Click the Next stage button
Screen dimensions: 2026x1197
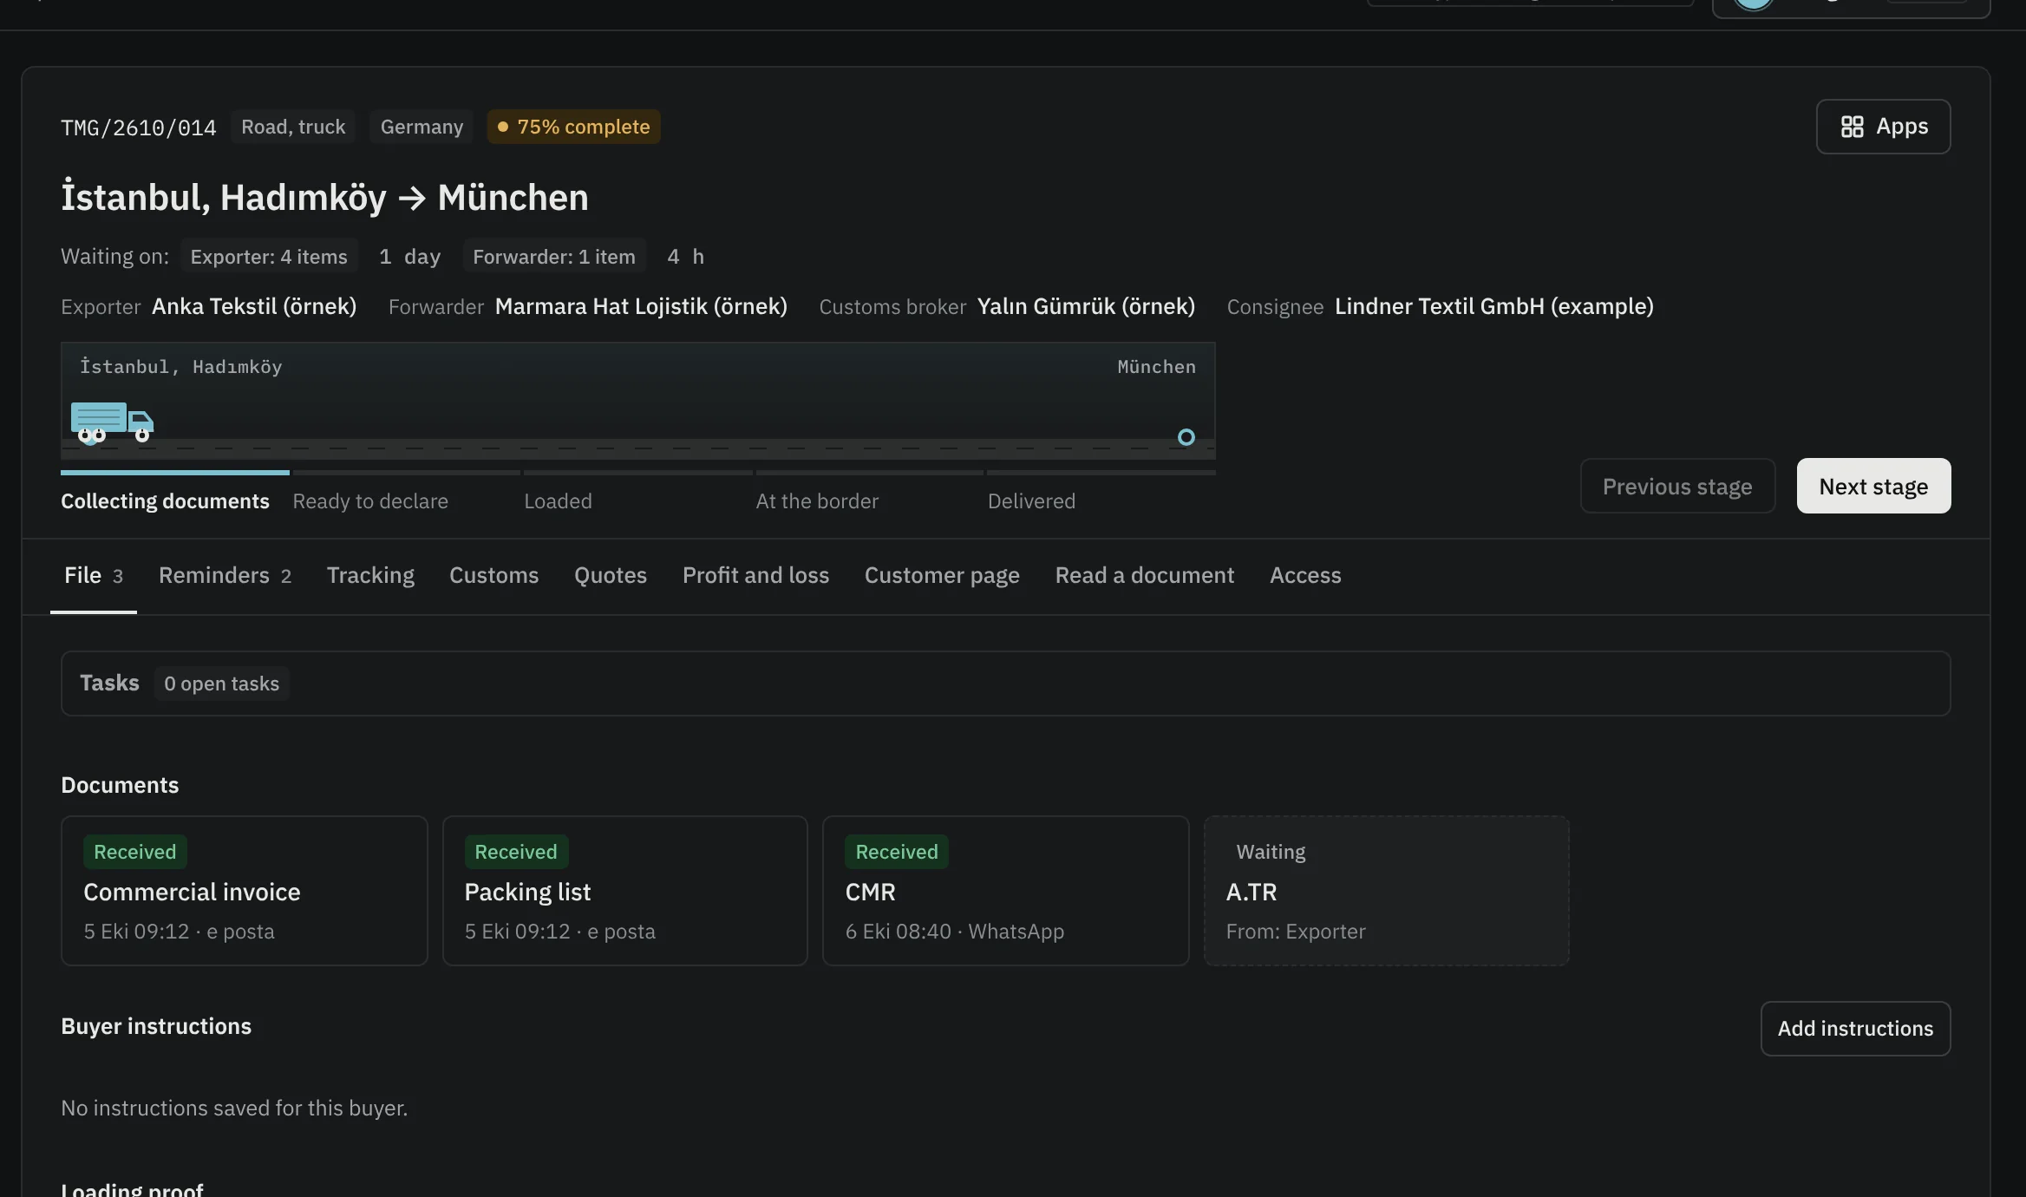1873,486
